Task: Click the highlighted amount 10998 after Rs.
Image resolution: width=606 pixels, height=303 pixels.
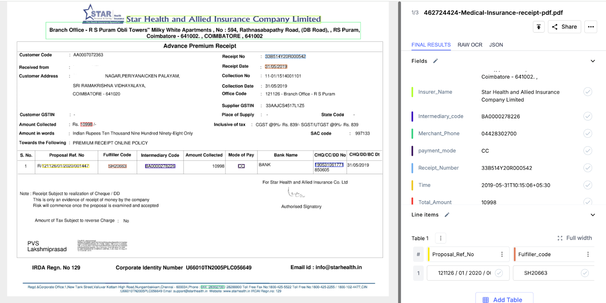Action: pyautogui.click(x=86, y=124)
